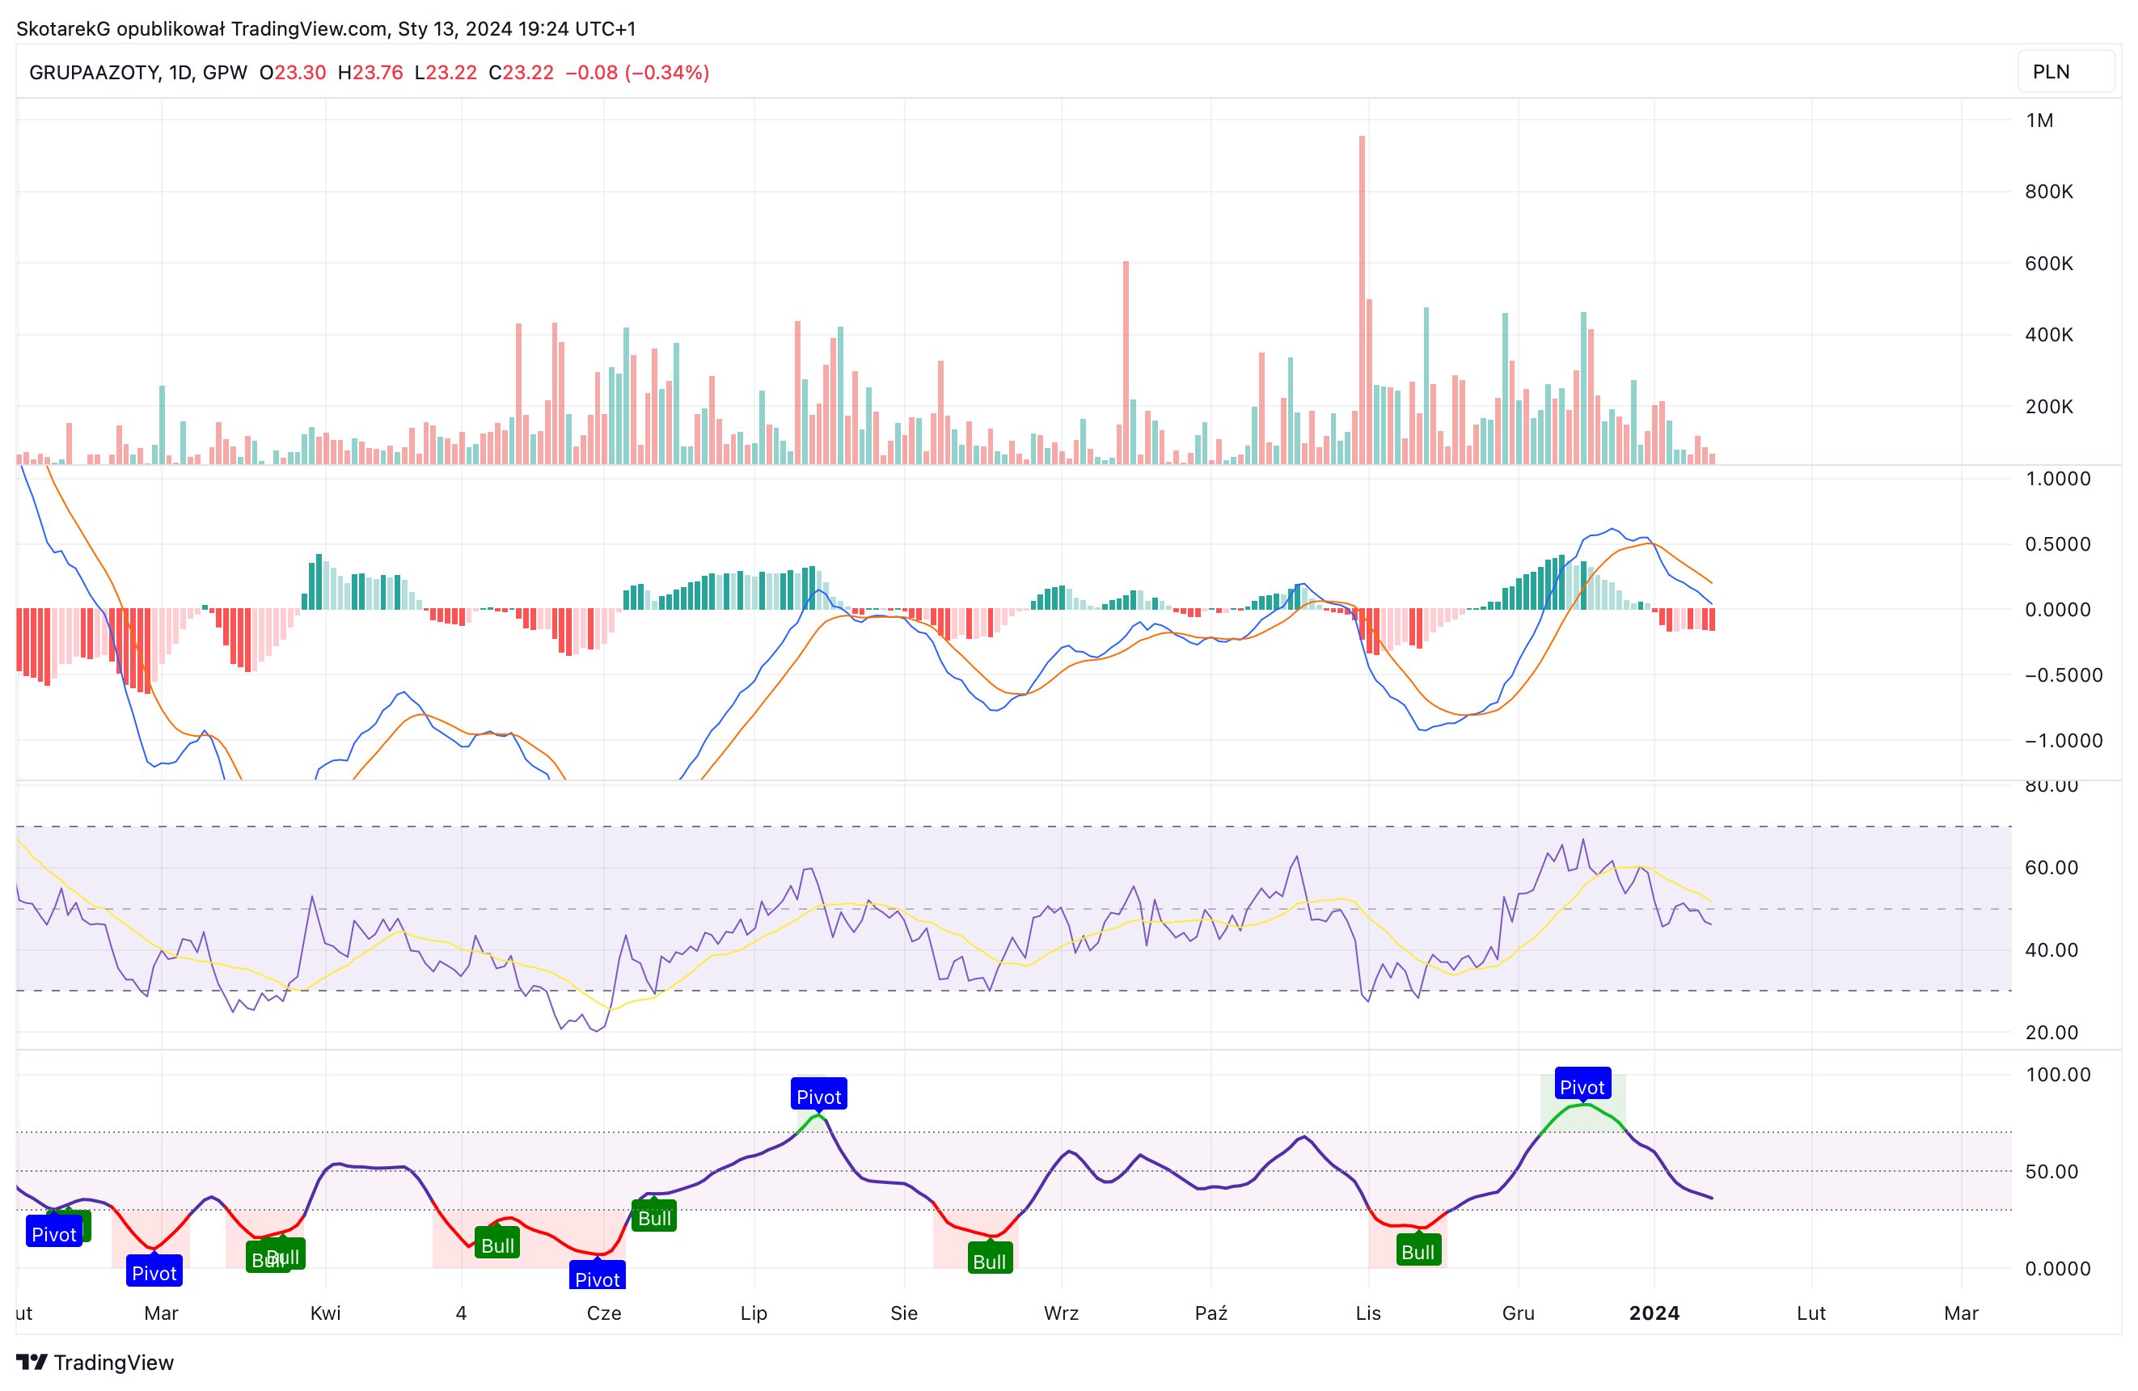Viewport: 2138px width, 1391px height.
Task: Click the H23.76 high price value
Action: tap(370, 73)
